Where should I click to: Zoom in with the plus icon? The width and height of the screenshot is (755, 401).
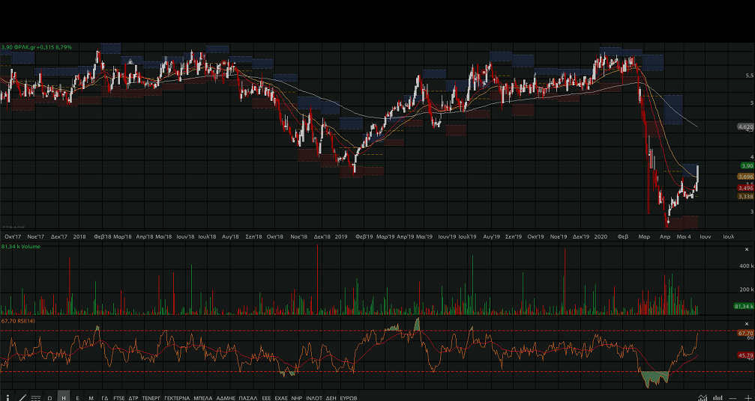pos(747,397)
